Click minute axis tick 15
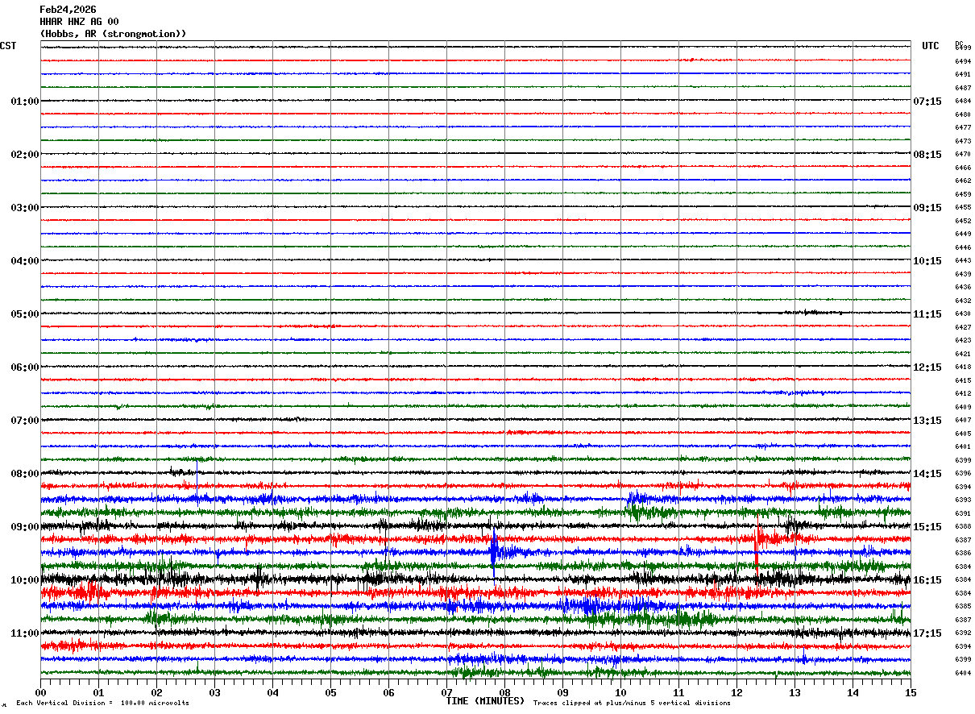 pyautogui.click(x=911, y=692)
